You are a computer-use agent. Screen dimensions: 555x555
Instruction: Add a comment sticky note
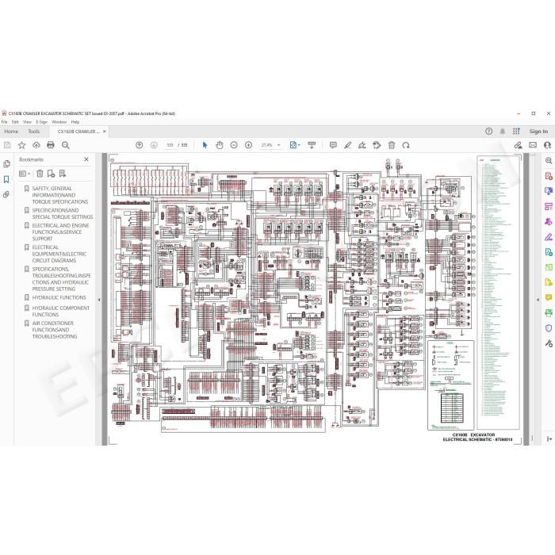pyautogui.click(x=333, y=145)
